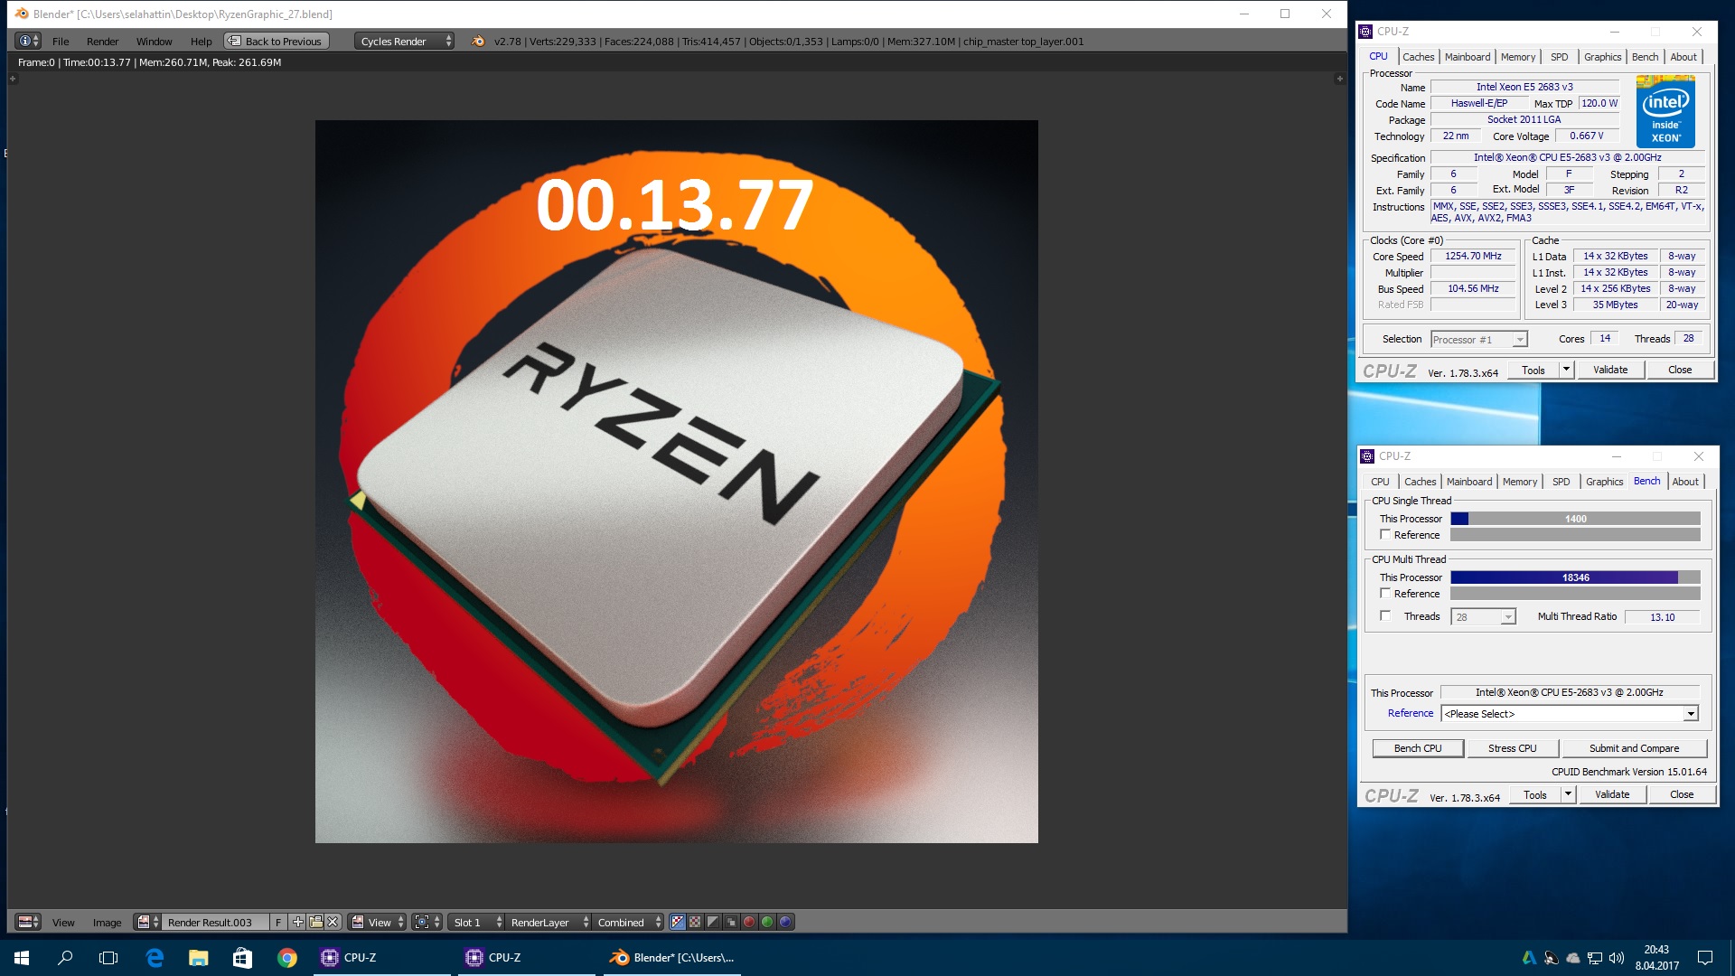The height and width of the screenshot is (976, 1735).
Task: Expand Tools arrow in lower CPU-Z window
Action: [1568, 794]
